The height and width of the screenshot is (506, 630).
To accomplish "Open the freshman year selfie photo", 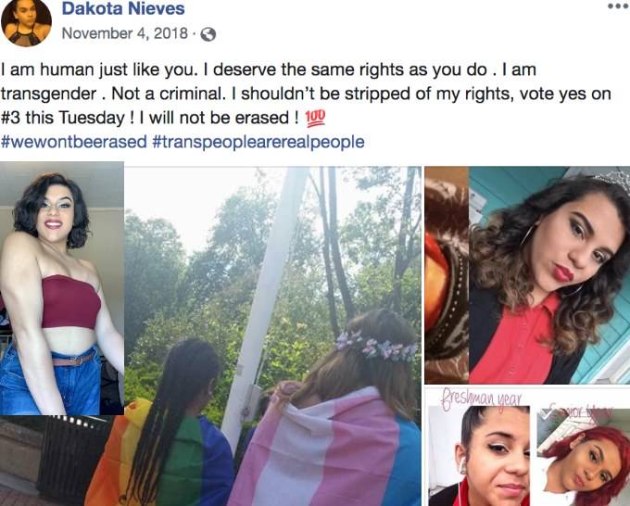I will [x=479, y=456].
